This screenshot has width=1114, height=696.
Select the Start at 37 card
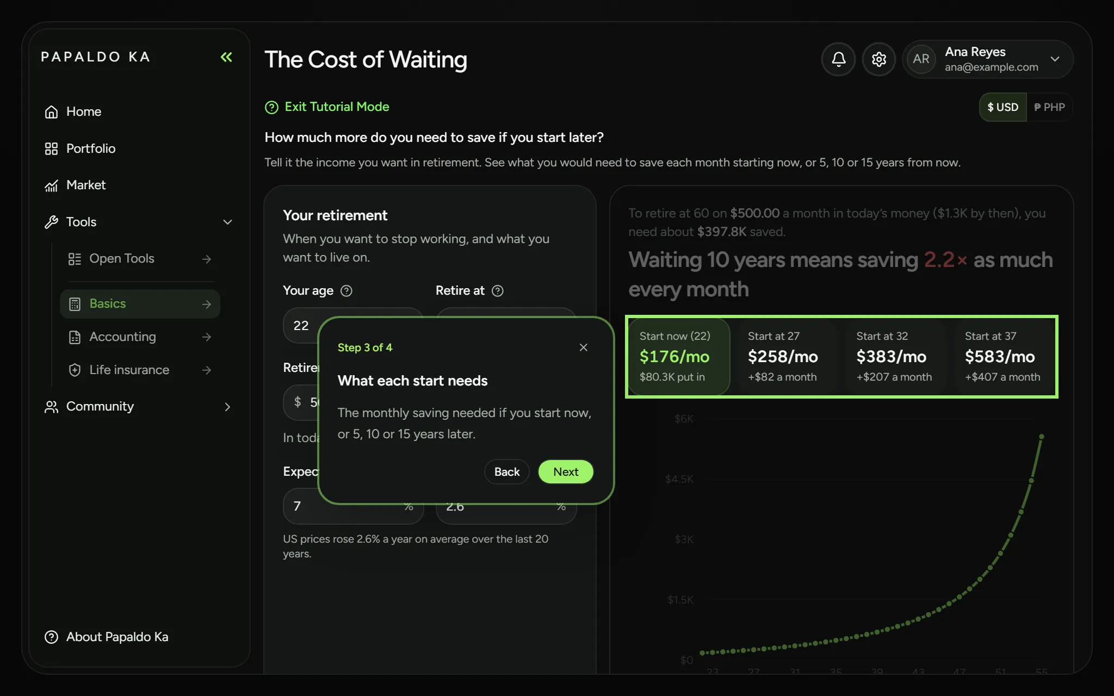click(x=1005, y=357)
